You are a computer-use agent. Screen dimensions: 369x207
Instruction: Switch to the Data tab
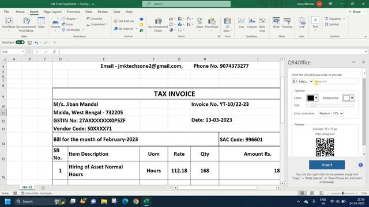pos(89,11)
